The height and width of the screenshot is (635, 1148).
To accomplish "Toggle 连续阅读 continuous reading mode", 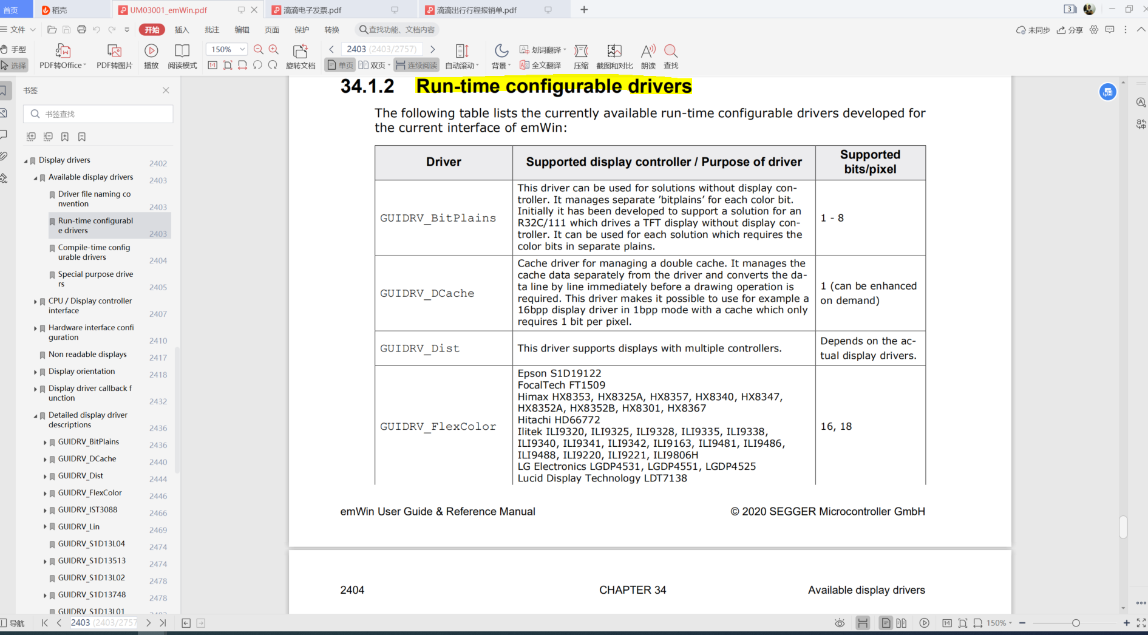I will tap(416, 65).
